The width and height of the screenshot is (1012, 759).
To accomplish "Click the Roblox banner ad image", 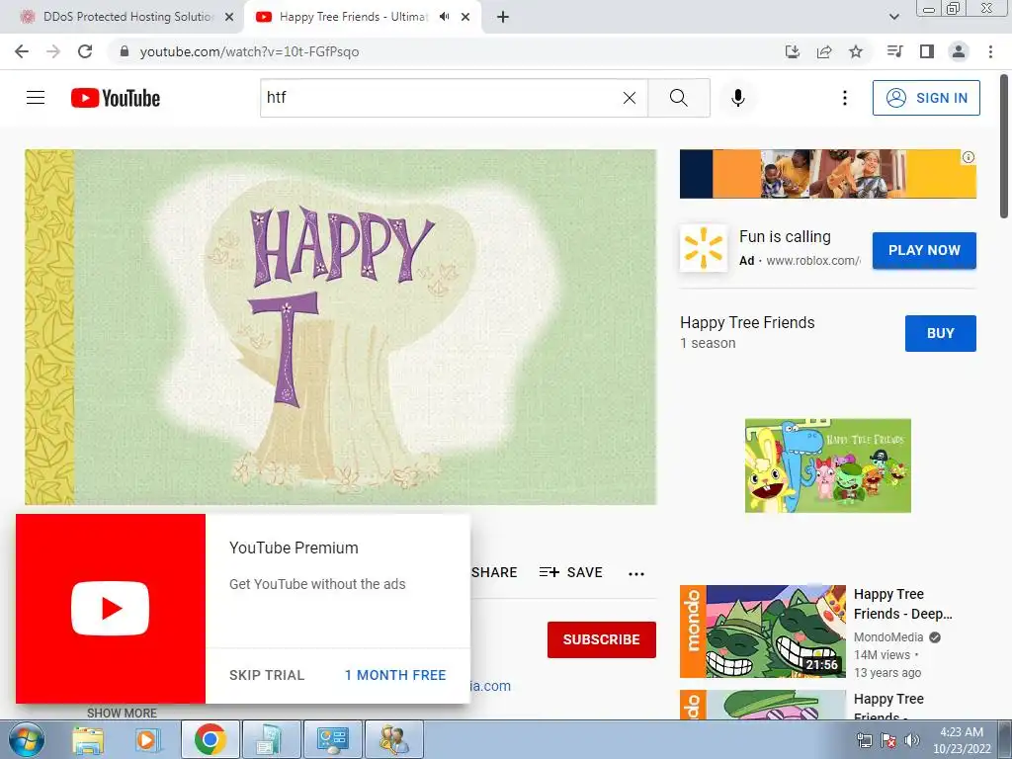I will coord(828,174).
